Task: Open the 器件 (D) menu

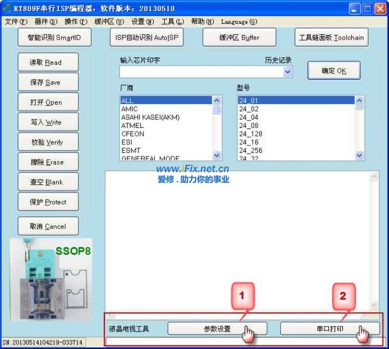Action: 45,22
